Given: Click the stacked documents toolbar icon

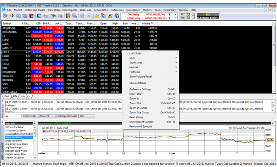Looking at the screenshot, I should pos(75,16).
